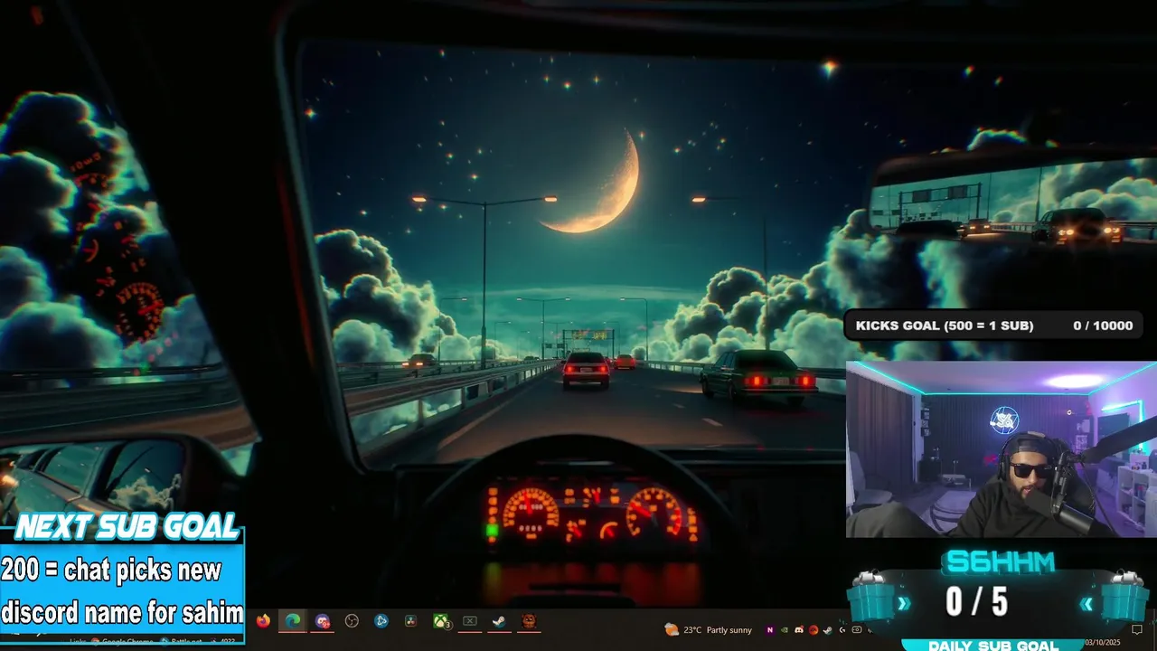Click the streamer webcam overlay
This screenshot has width=1157, height=651.
point(1001,449)
